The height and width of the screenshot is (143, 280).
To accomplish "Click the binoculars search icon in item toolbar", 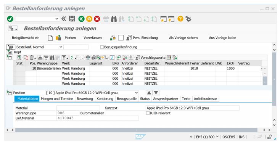I will click(x=52, y=58).
